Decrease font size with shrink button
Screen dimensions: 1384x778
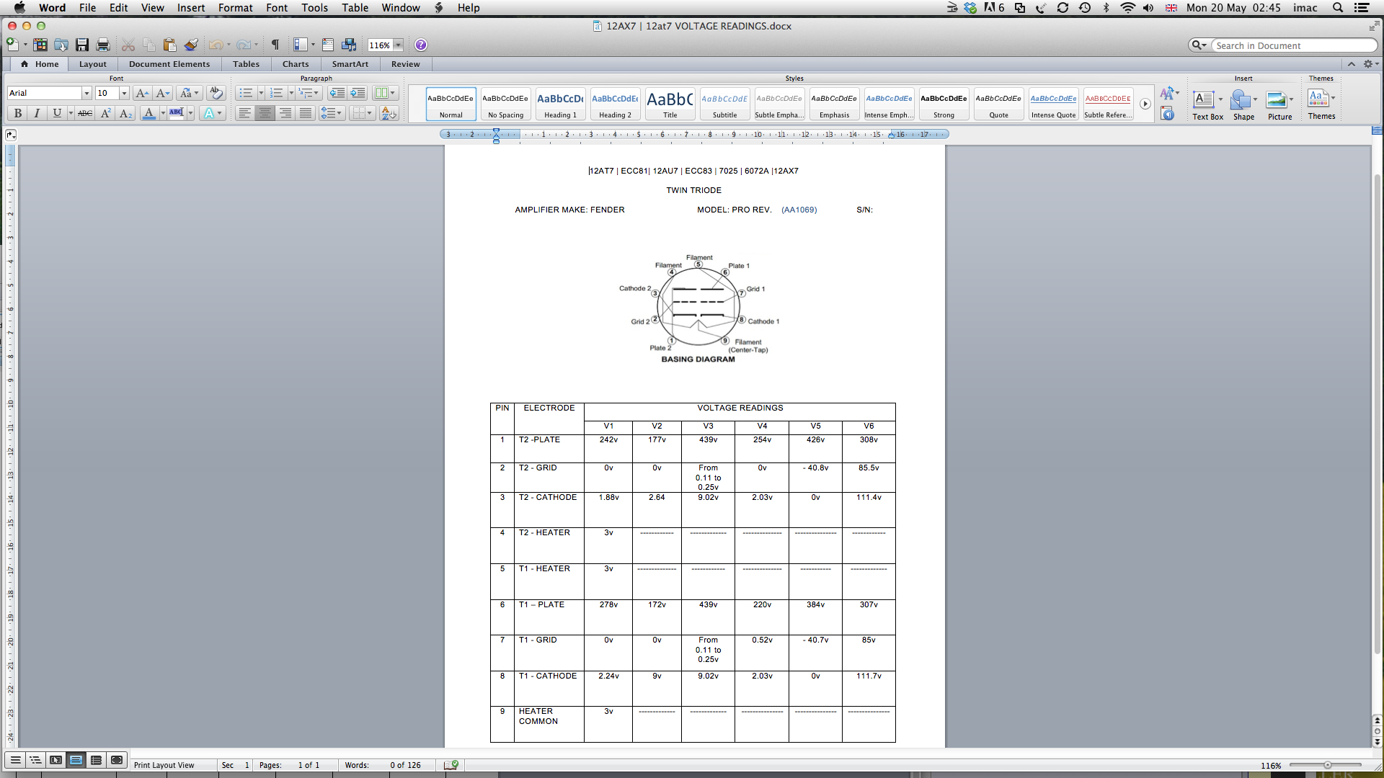pyautogui.click(x=163, y=93)
